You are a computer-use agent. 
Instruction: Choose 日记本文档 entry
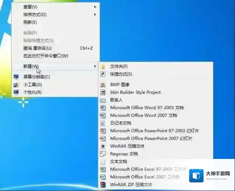point(155,123)
